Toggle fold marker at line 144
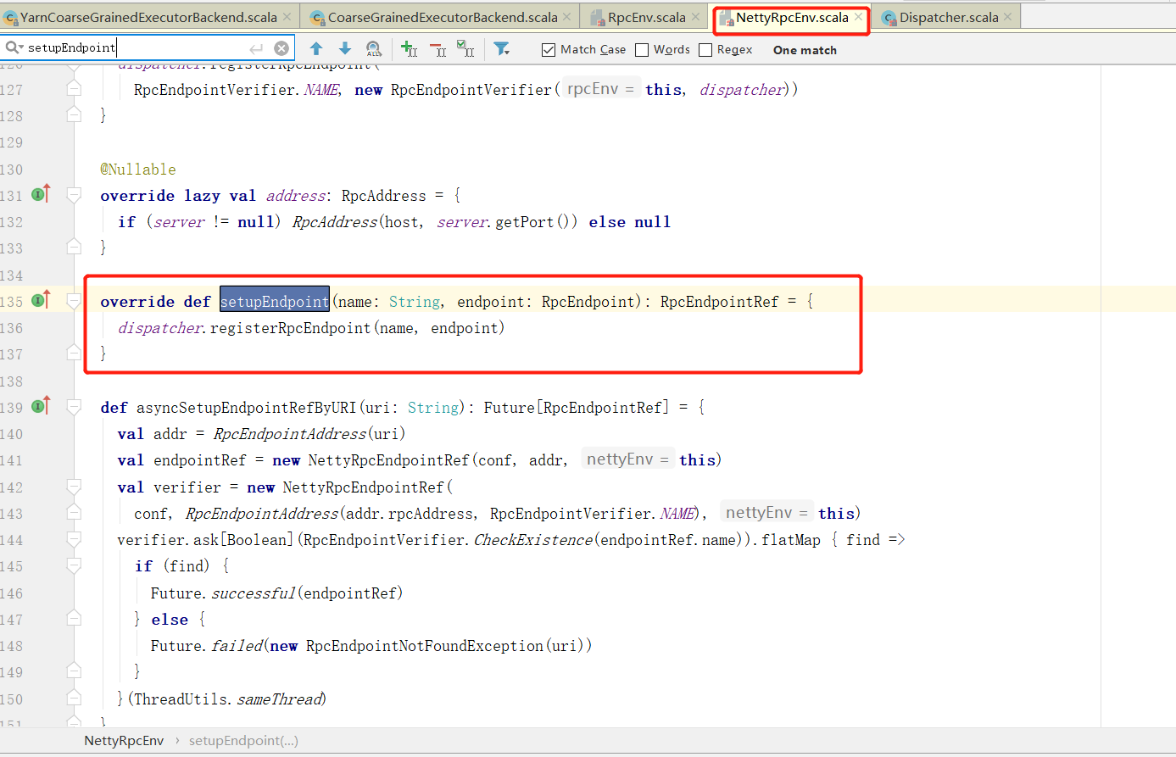 point(74,540)
